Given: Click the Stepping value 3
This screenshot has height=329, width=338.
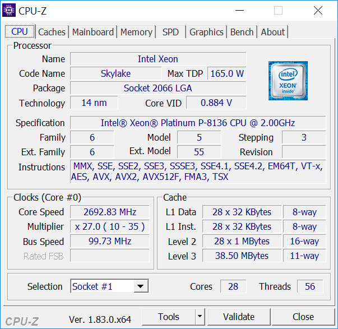Looking at the screenshot, I should click(304, 137).
